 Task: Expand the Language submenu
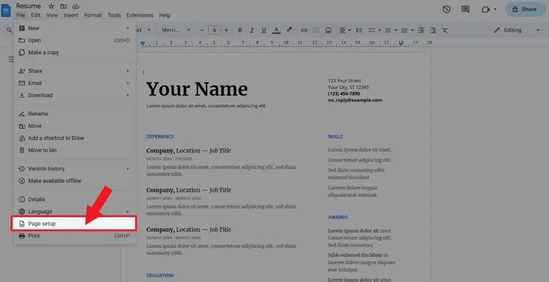click(x=75, y=211)
